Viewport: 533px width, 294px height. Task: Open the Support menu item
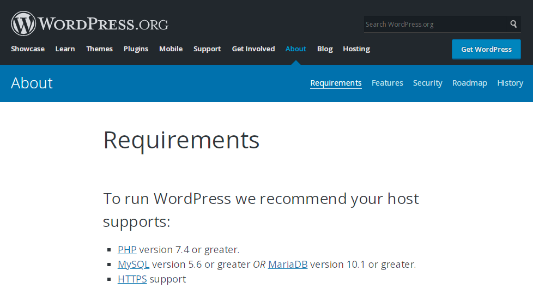click(x=207, y=49)
